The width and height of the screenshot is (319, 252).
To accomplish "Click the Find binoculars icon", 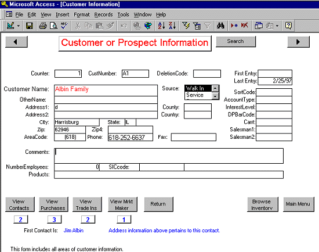I will coord(220,26).
